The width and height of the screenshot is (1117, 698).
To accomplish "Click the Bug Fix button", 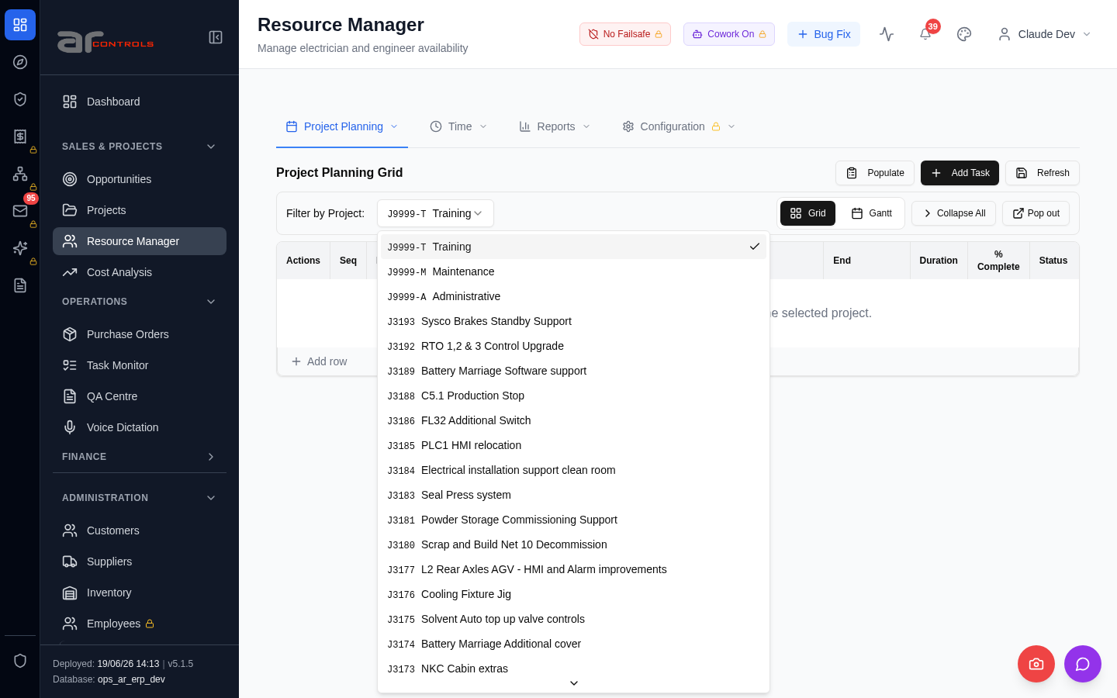I will (824, 34).
